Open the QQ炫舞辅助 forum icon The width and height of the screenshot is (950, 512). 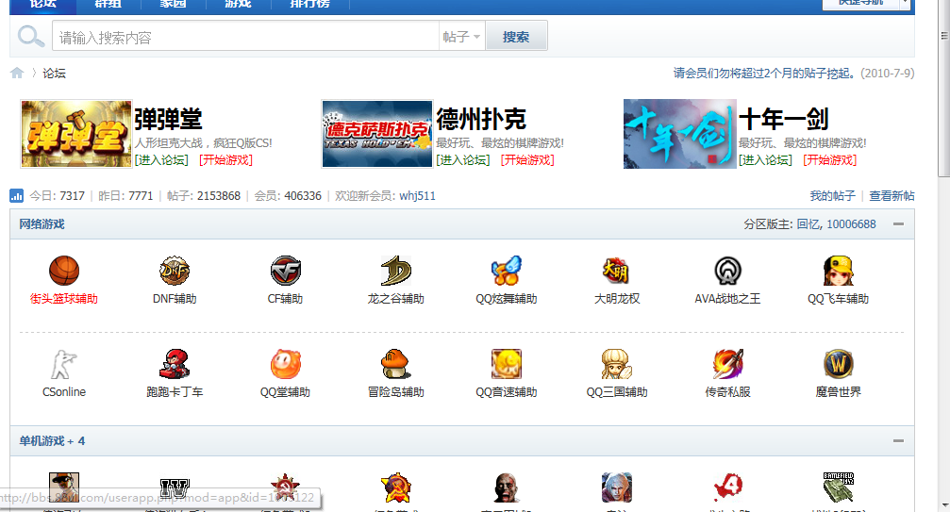[x=507, y=271]
